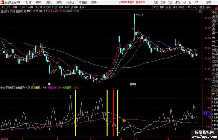Click the 榜 badge marker under the chart
The image size is (218, 140).
[49, 84]
